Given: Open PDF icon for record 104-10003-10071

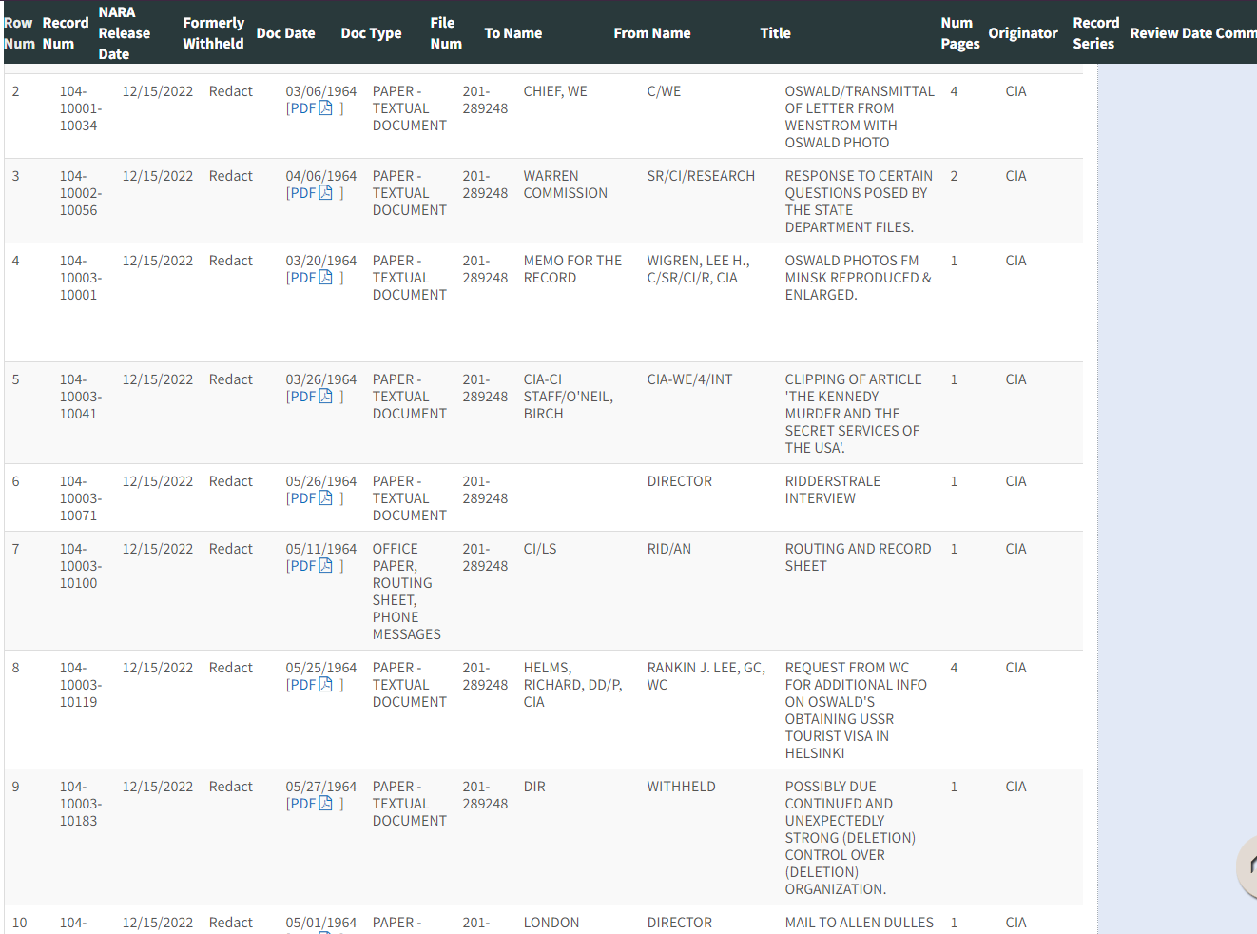Looking at the screenshot, I should click(325, 498).
